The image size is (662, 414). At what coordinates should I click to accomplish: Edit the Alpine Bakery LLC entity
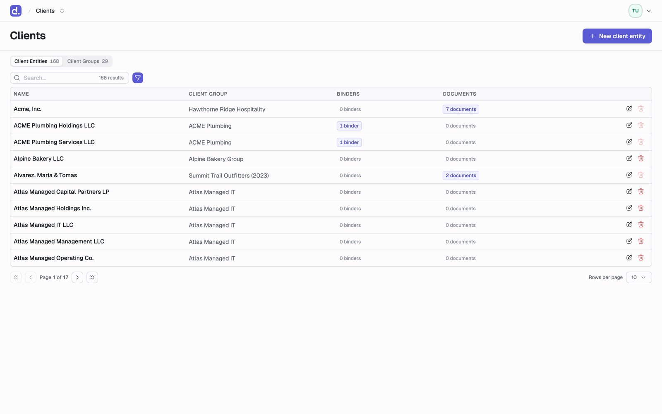coord(629,158)
